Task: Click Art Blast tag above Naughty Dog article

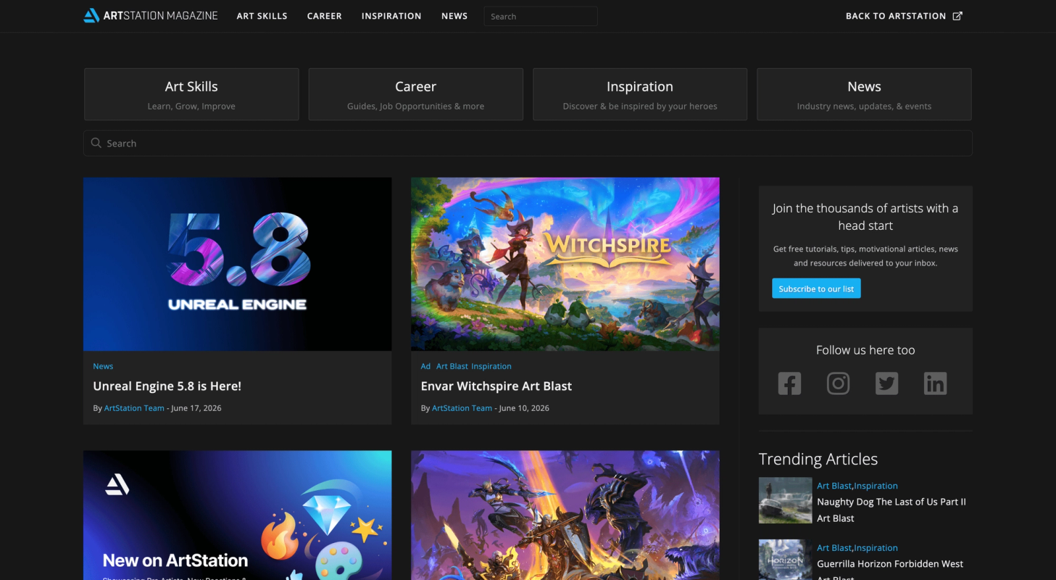Action: [834, 486]
